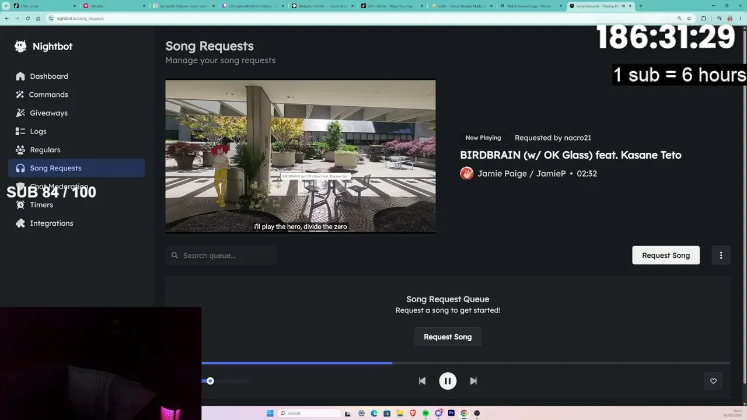Image resolution: width=747 pixels, height=420 pixels.
Task: Click the Search queue input field
Action: point(221,256)
